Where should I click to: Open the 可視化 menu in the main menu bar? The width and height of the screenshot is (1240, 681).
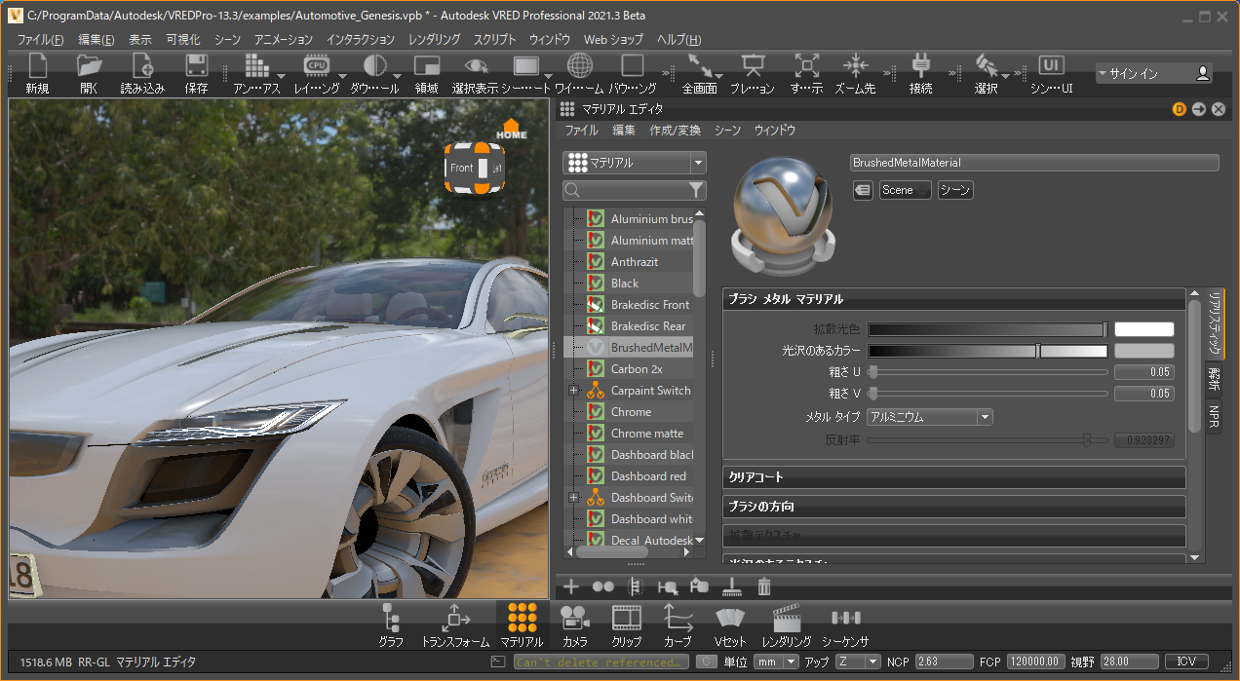[182, 40]
